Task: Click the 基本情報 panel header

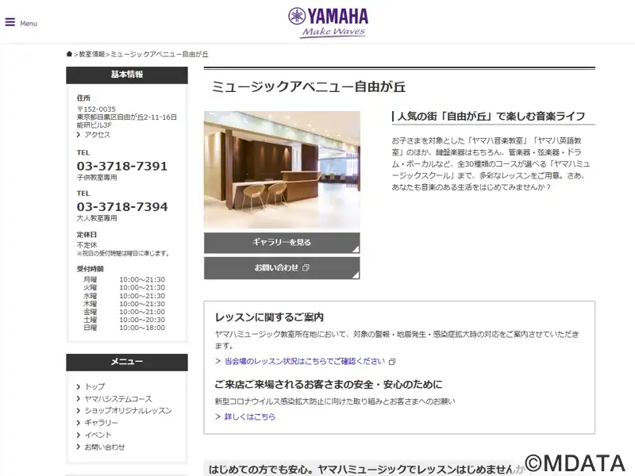Action: click(127, 75)
